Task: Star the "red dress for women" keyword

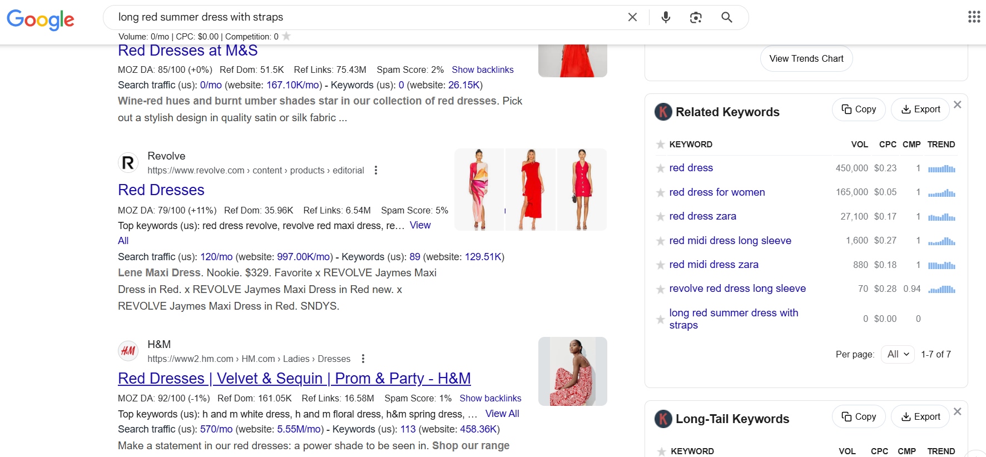Action: click(x=660, y=192)
